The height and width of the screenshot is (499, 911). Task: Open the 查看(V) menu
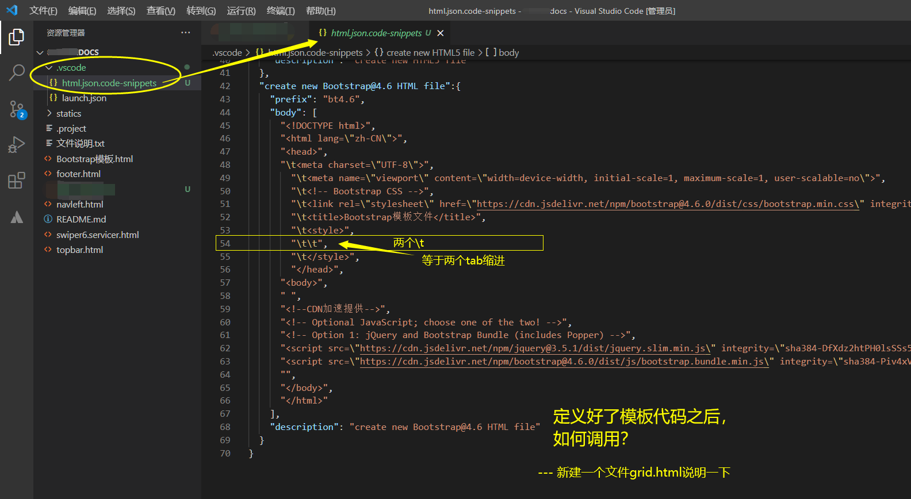(x=161, y=11)
